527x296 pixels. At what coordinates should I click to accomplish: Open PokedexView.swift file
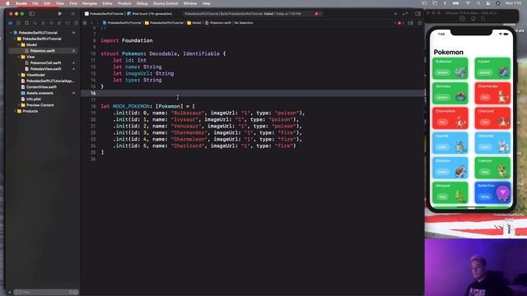coord(46,69)
